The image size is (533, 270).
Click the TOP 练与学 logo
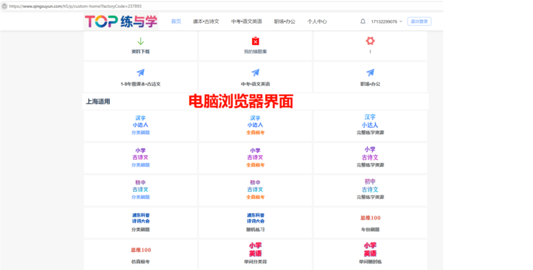point(121,21)
